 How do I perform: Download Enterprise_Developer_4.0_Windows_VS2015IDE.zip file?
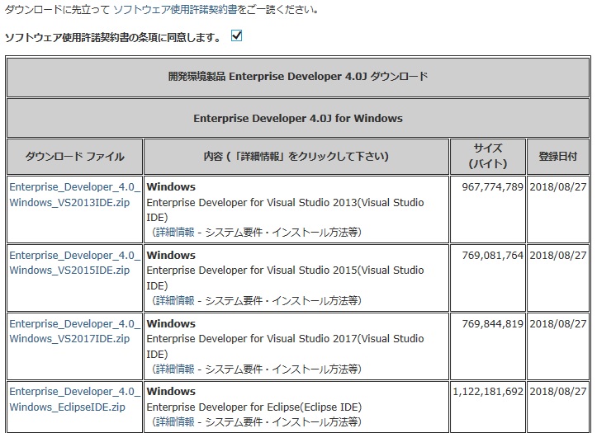pyautogui.click(x=74, y=263)
